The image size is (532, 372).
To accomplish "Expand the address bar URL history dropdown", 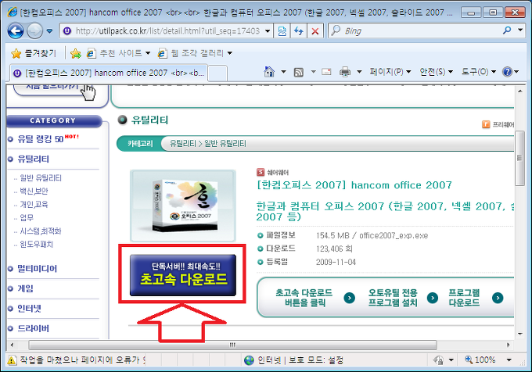I will click(x=268, y=31).
